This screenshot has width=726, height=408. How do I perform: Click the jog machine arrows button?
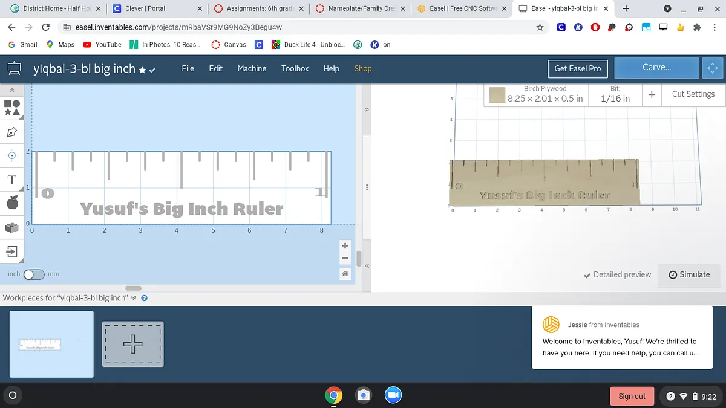pyautogui.click(x=712, y=68)
